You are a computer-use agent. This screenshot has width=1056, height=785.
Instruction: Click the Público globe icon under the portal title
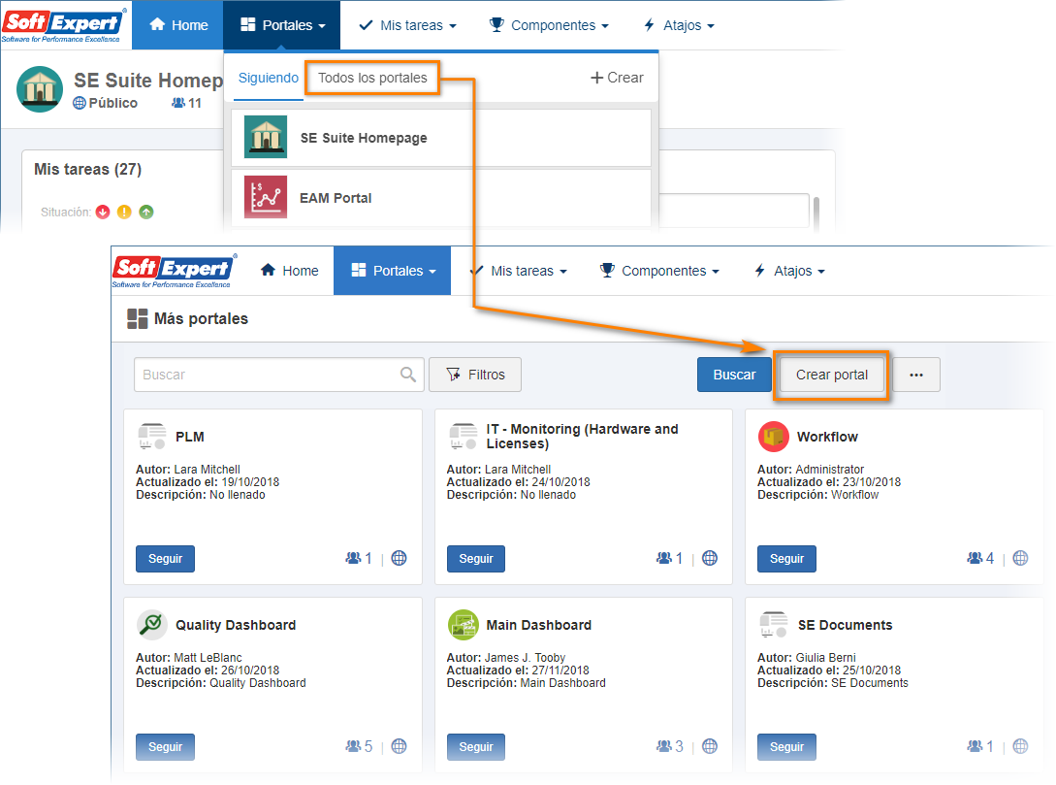click(80, 103)
